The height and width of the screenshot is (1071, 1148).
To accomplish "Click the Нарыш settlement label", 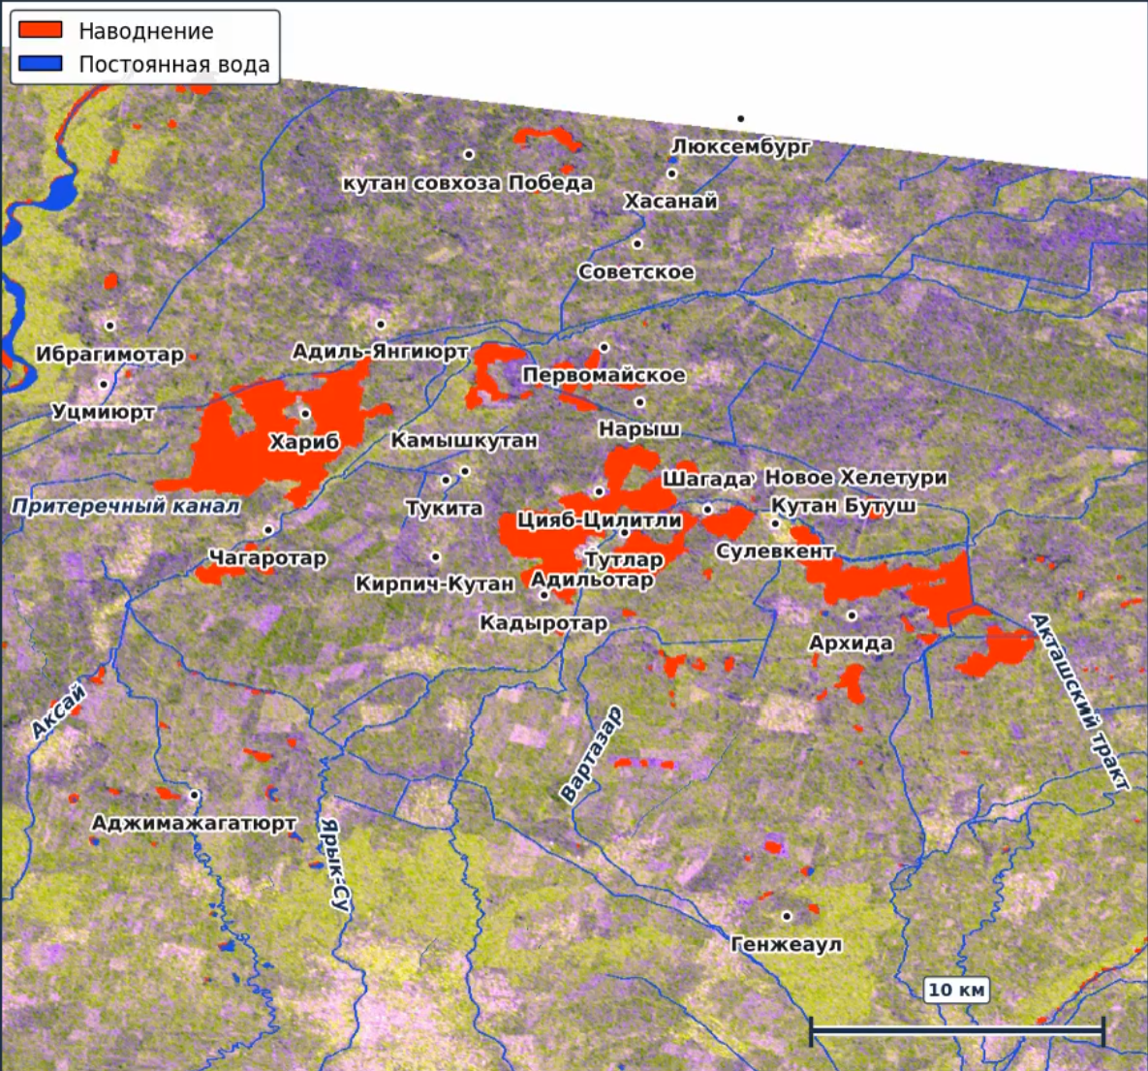I will click(639, 429).
